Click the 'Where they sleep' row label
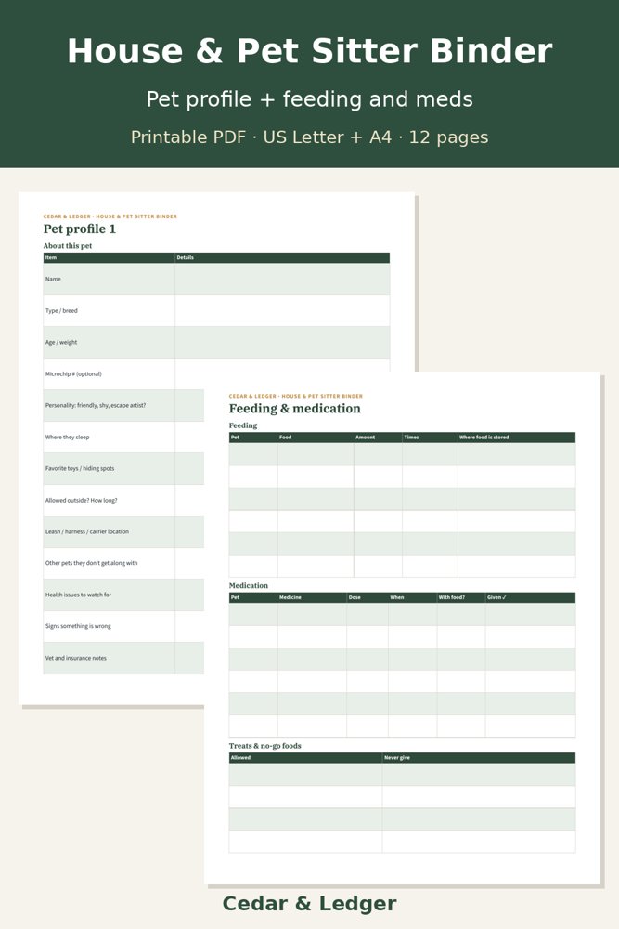This screenshot has width=619, height=929. pos(68,438)
